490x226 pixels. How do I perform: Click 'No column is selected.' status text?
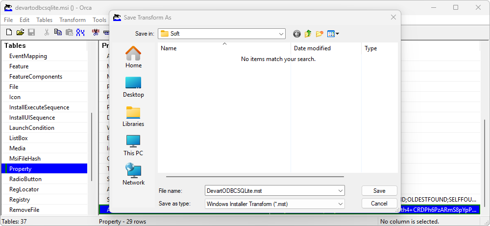pyautogui.click(x=409, y=222)
